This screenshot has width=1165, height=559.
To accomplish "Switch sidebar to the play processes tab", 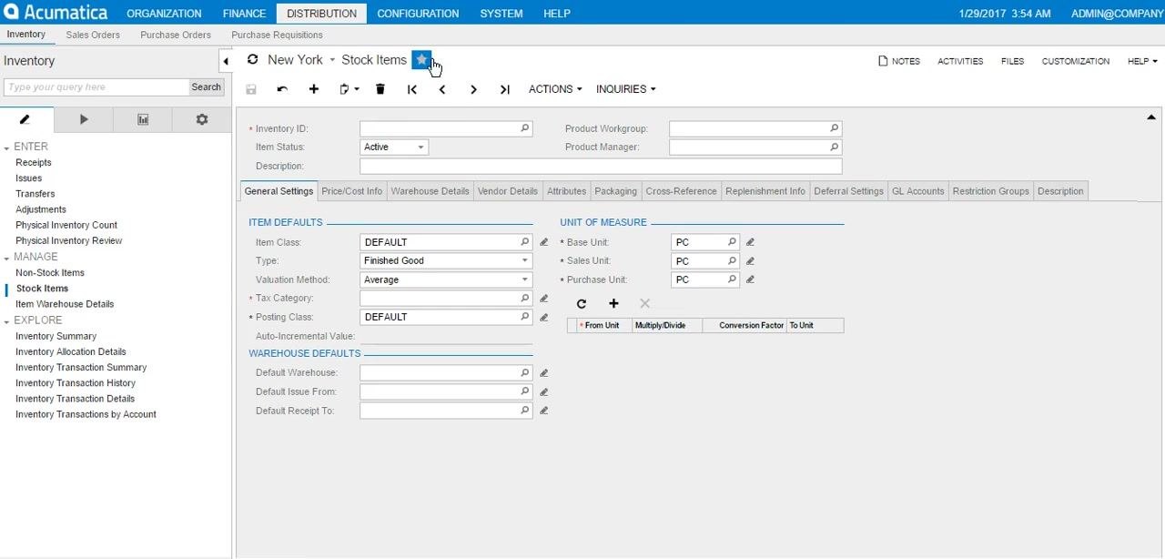I will click(x=84, y=119).
